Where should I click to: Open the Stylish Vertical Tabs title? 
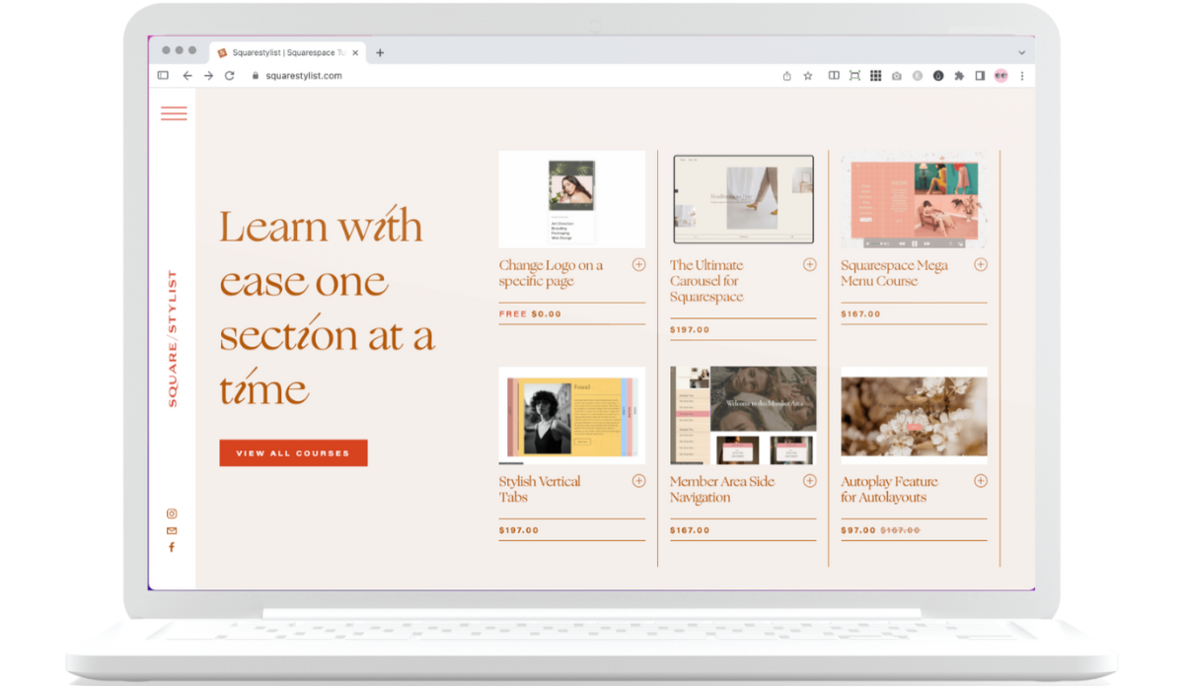(x=540, y=489)
